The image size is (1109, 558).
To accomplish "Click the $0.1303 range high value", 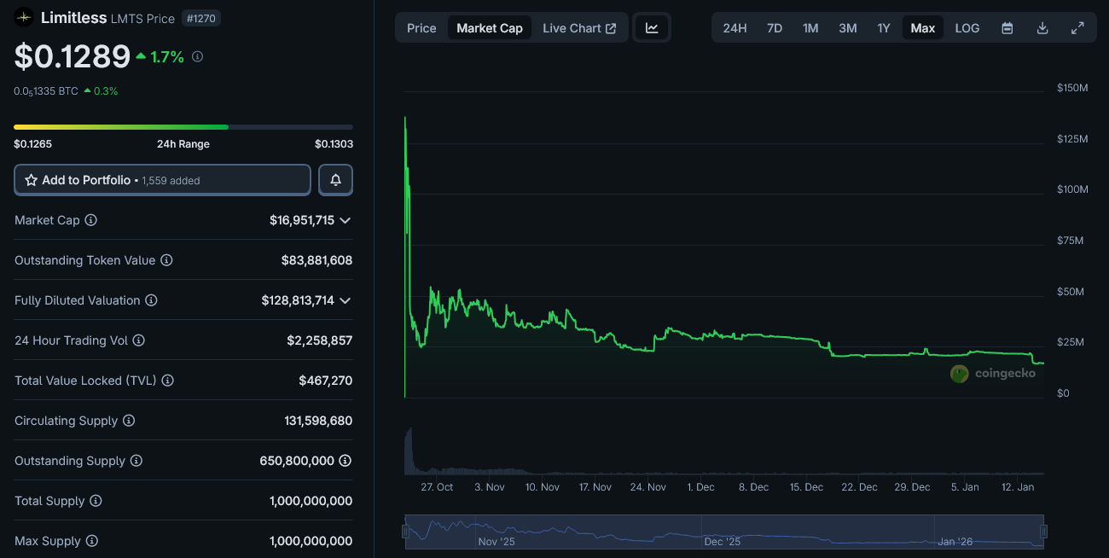I will (x=334, y=144).
